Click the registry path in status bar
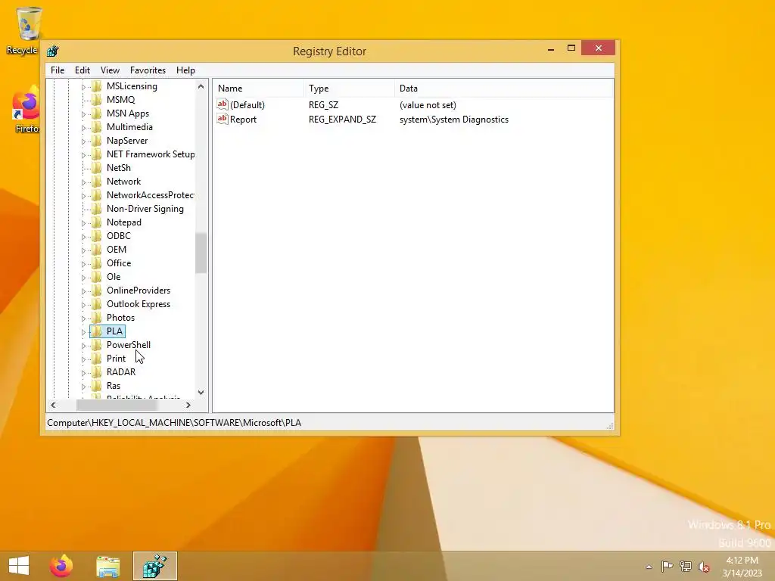Viewport: 775px width, 581px height. pyautogui.click(x=174, y=423)
